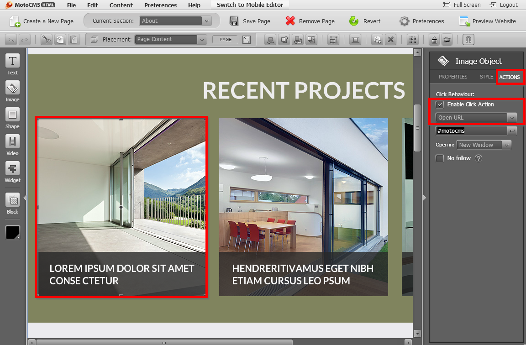526x345 pixels.
Task: Click the Paste clipboard icon
Action: [x=74, y=40]
